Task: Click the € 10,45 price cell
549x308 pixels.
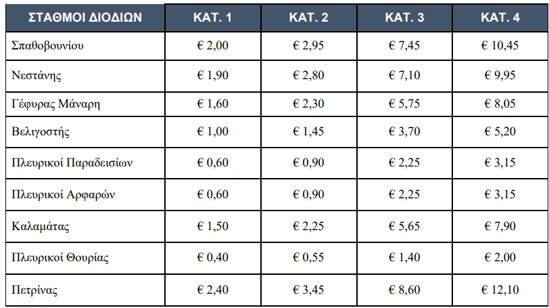Action: pyautogui.click(x=500, y=46)
